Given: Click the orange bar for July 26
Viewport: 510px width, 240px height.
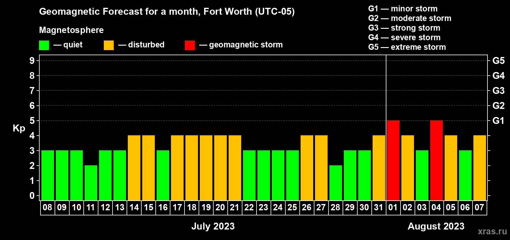Looking at the screenshot, I should [x=307, y=168].
